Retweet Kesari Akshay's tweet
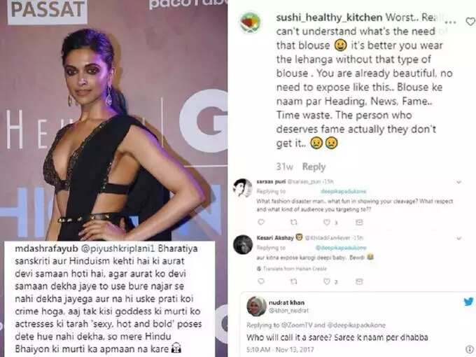This screenshot has height=357, width=476. pos(293,281)
